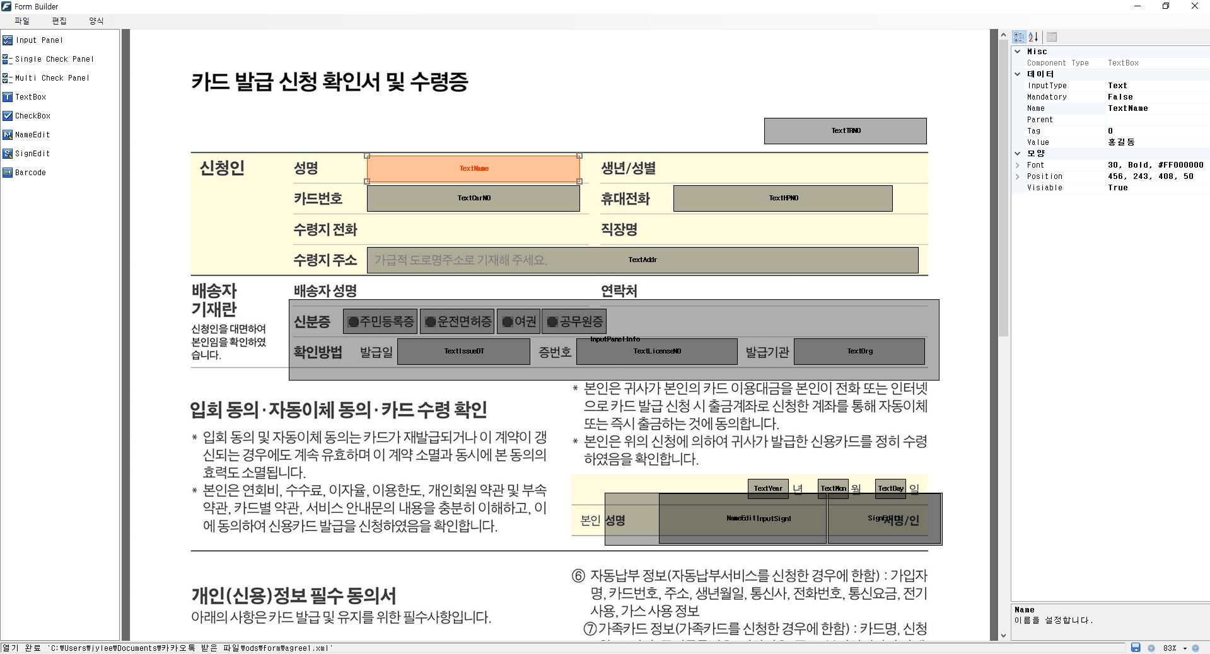The width and height of the screenshot is (1210, 654).
Task: Open the 83% zoom level dropdown
Action: (1185, 648)
